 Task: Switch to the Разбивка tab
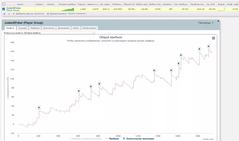[35, 28]
